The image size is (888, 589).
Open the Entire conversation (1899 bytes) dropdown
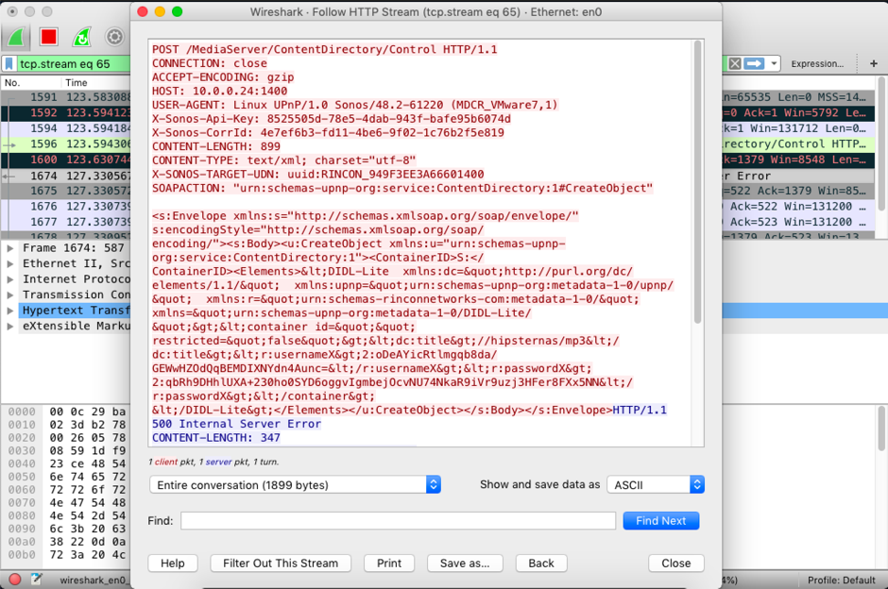tap(295, 485)
